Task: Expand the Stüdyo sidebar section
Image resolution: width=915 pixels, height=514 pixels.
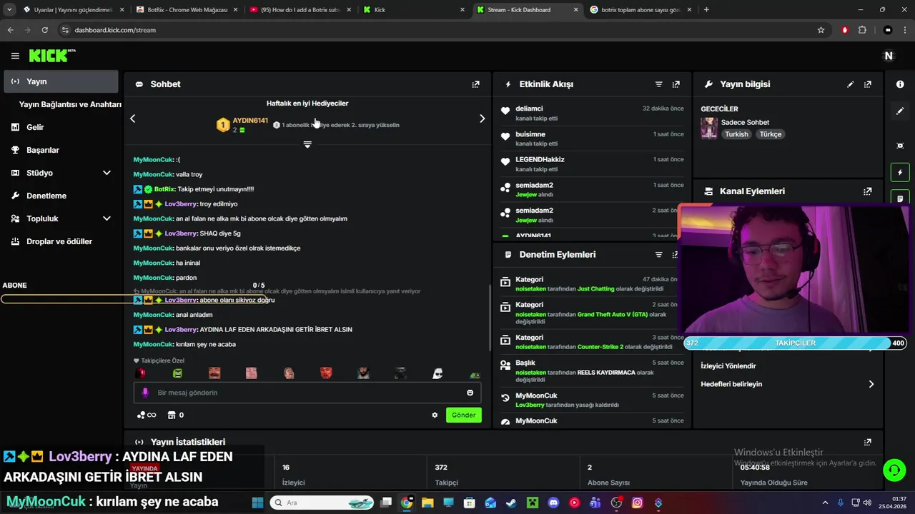Action: [107, 173]
